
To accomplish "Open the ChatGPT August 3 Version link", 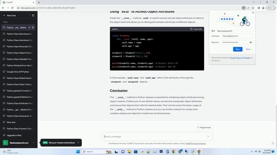I will (x=196, y=143).
